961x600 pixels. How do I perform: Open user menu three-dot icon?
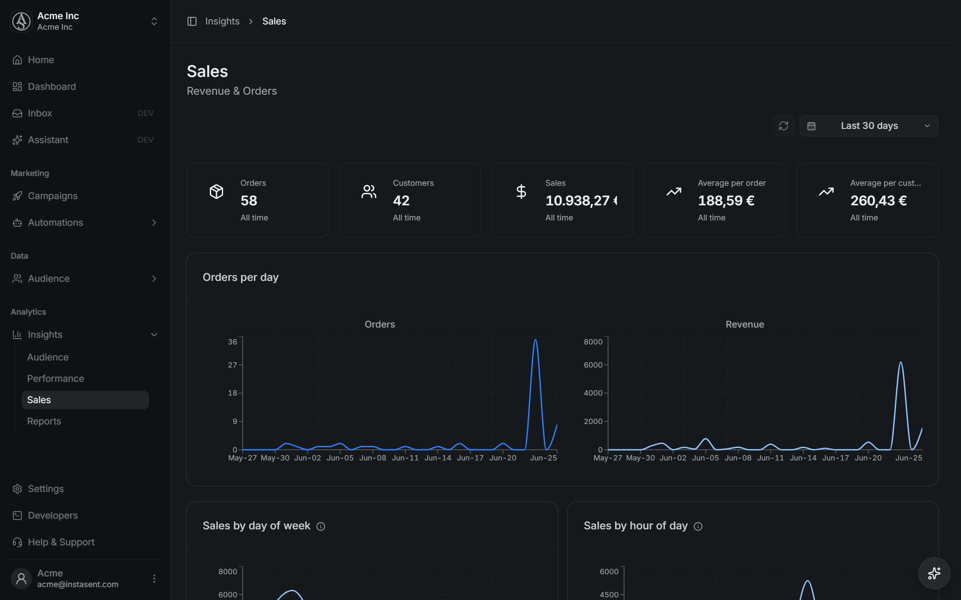coord(154,579)
